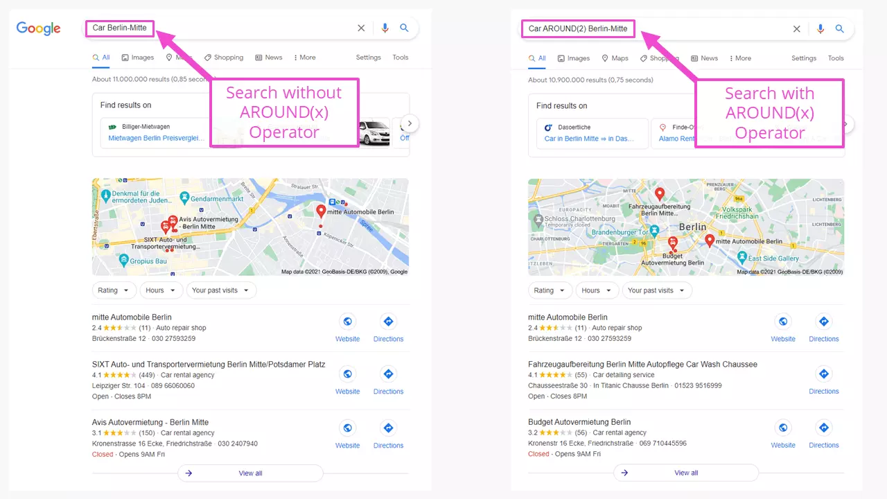Open Settings in left Google window

(369, 58)
